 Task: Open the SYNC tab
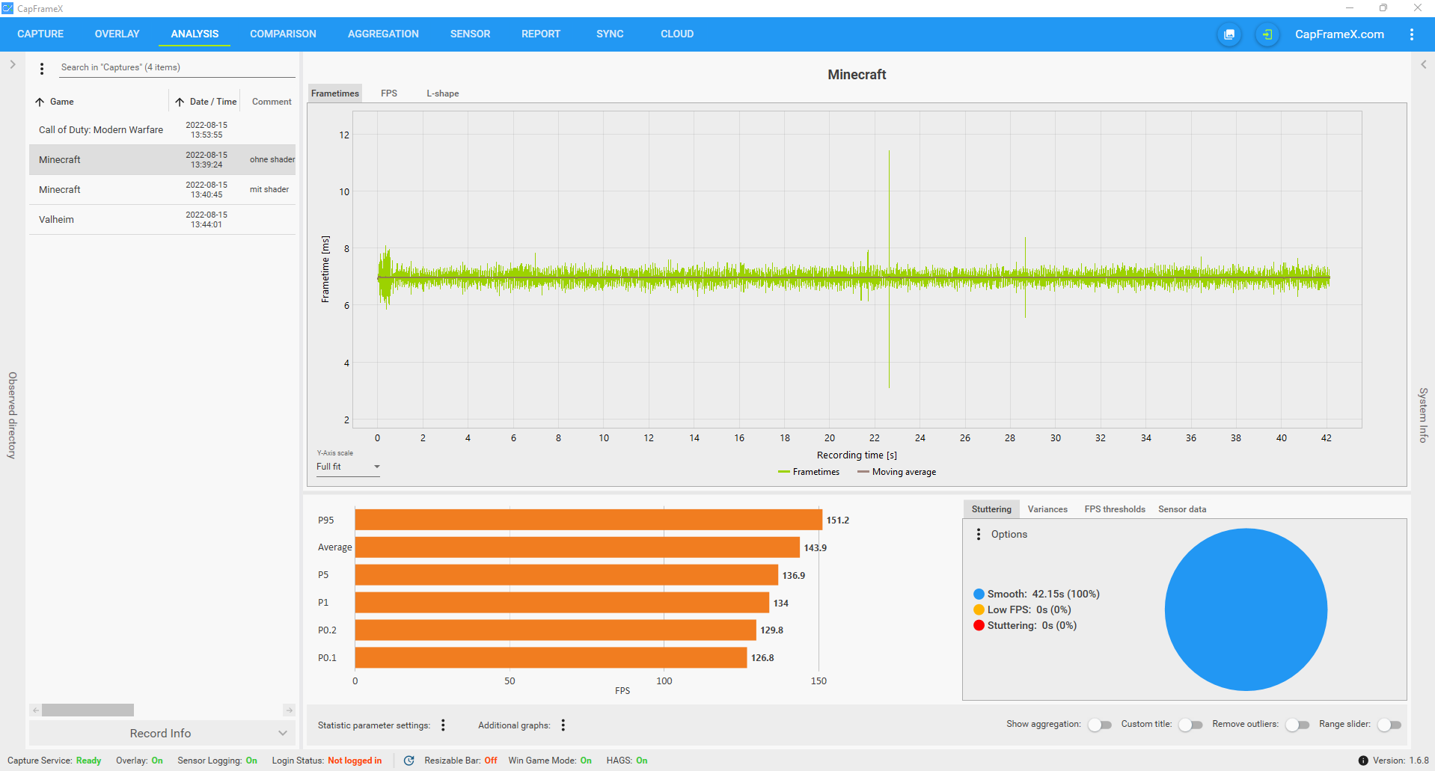pos(610,34)
